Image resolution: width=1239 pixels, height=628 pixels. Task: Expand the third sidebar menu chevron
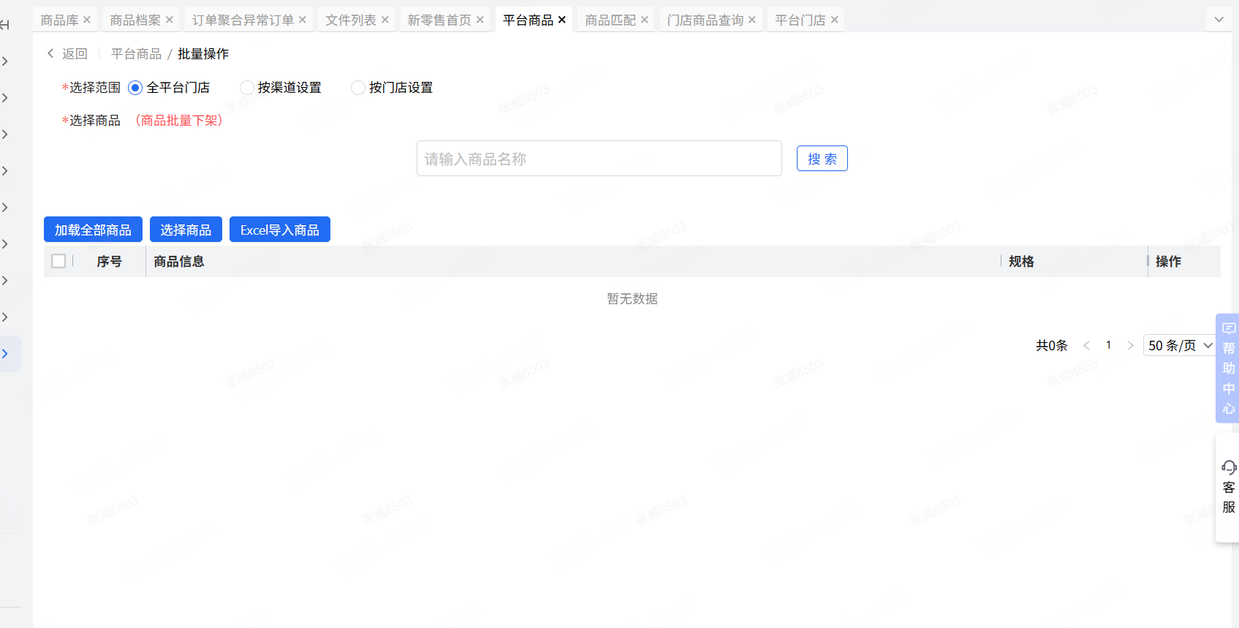tap(5, 135)
